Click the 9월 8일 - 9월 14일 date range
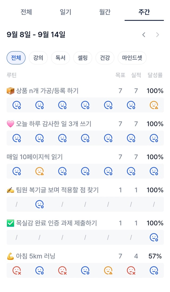The image size is (170, 292). [36, 35]
